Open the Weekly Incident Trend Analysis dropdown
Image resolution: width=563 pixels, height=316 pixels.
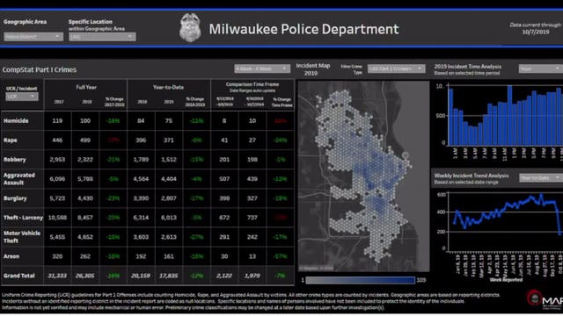[x=541, y=177]
